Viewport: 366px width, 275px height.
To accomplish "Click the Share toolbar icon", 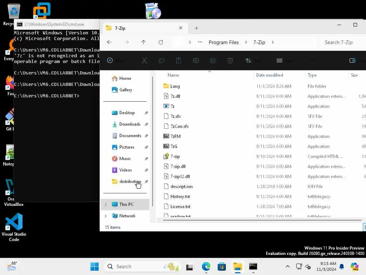I will click(x=213, y=61).
